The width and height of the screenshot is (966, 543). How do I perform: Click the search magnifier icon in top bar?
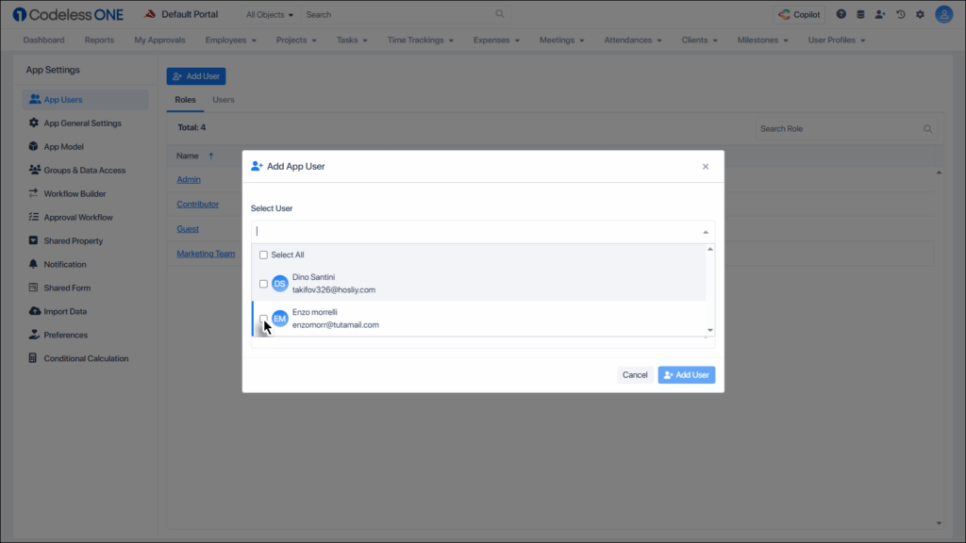coord(500,14)
